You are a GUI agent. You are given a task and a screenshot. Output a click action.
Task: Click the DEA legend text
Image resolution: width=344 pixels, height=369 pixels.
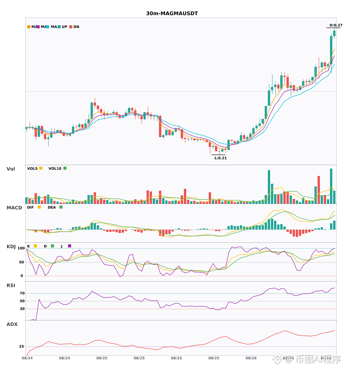(52, 207)
